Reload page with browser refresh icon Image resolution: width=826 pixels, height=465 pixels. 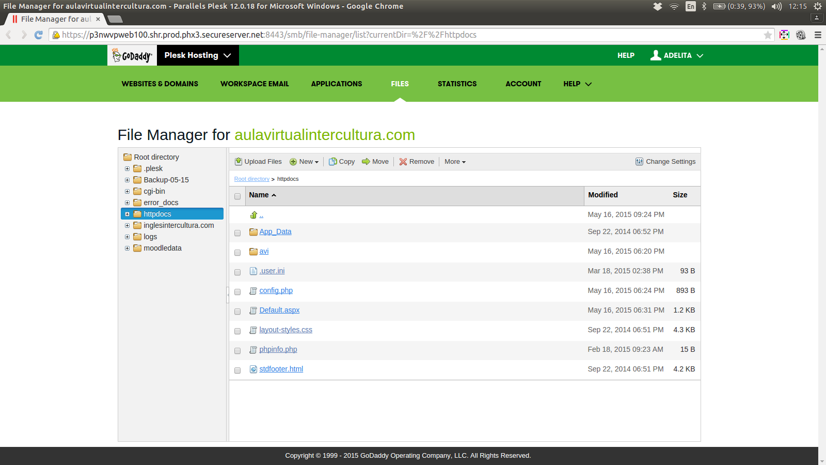tap(38, 35)
